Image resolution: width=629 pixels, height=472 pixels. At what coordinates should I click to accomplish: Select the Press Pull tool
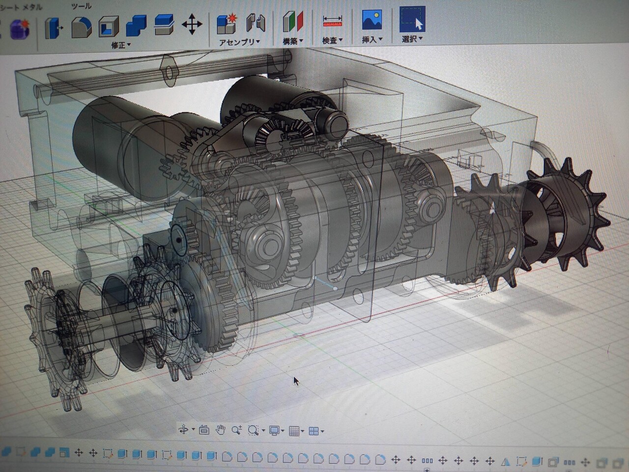(x=54, y=27)
